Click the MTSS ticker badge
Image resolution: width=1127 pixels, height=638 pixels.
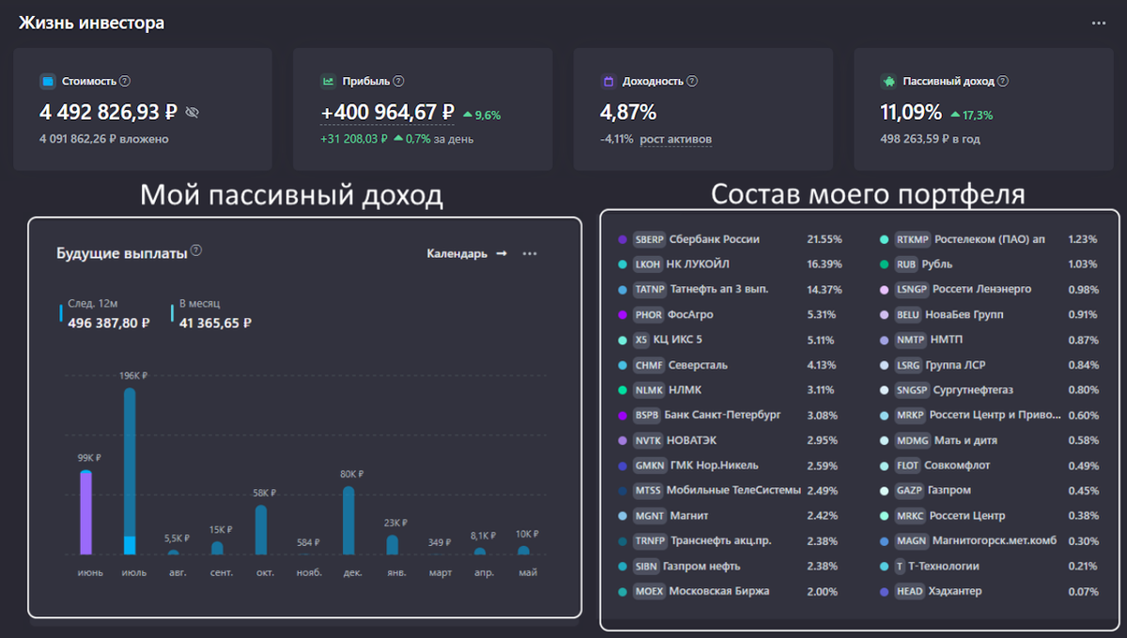(x=648, y=490)
